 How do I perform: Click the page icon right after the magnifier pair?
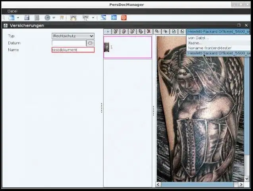coord(174,31)
